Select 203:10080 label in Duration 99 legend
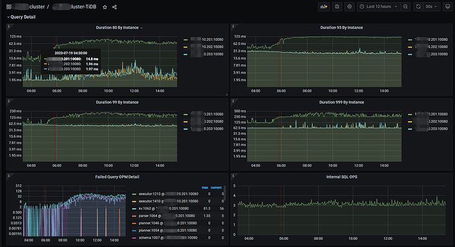The image size is (455, 247). [x=207, y=128]
